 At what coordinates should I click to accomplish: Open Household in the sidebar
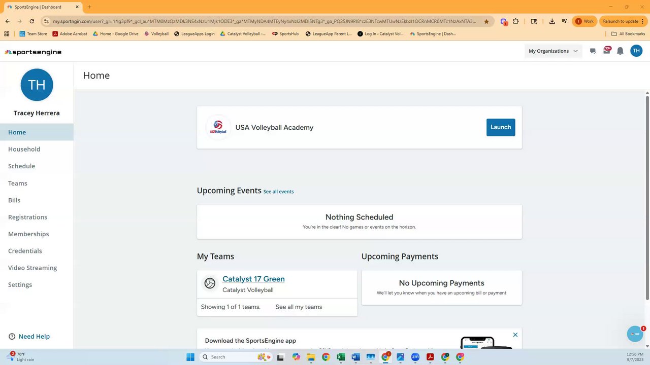click(x=37, y=149)
